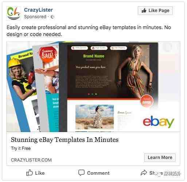Click the eBay logo in the ad image
The image size is (187, 182).
coord(159,121)
